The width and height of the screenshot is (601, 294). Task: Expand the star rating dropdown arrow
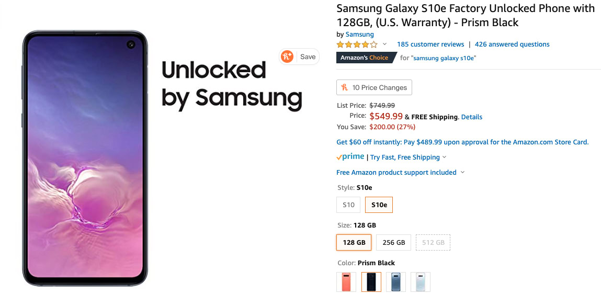click(385, 44)
